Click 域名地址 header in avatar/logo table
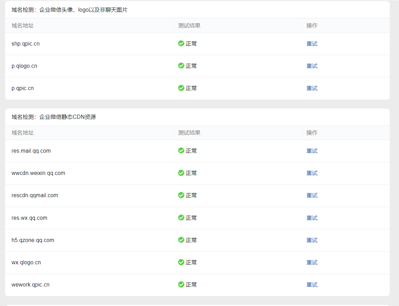This screenshot has width=399, height=306. tap(22, 25)
